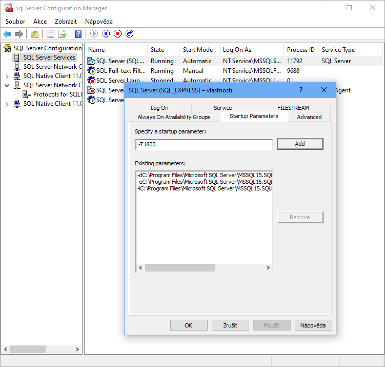This screenshot has width=385, height=367.
Task: Switch to the Log On tab
Action: point(159,108)
